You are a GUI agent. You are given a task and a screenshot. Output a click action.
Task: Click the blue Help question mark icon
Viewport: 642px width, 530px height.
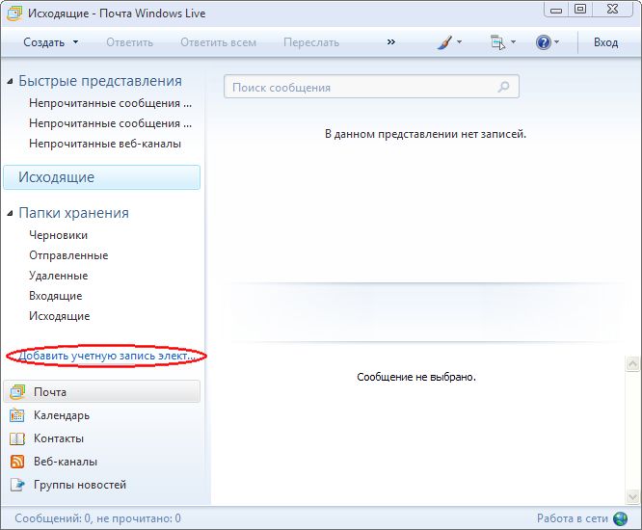click(x=544, y=42)
